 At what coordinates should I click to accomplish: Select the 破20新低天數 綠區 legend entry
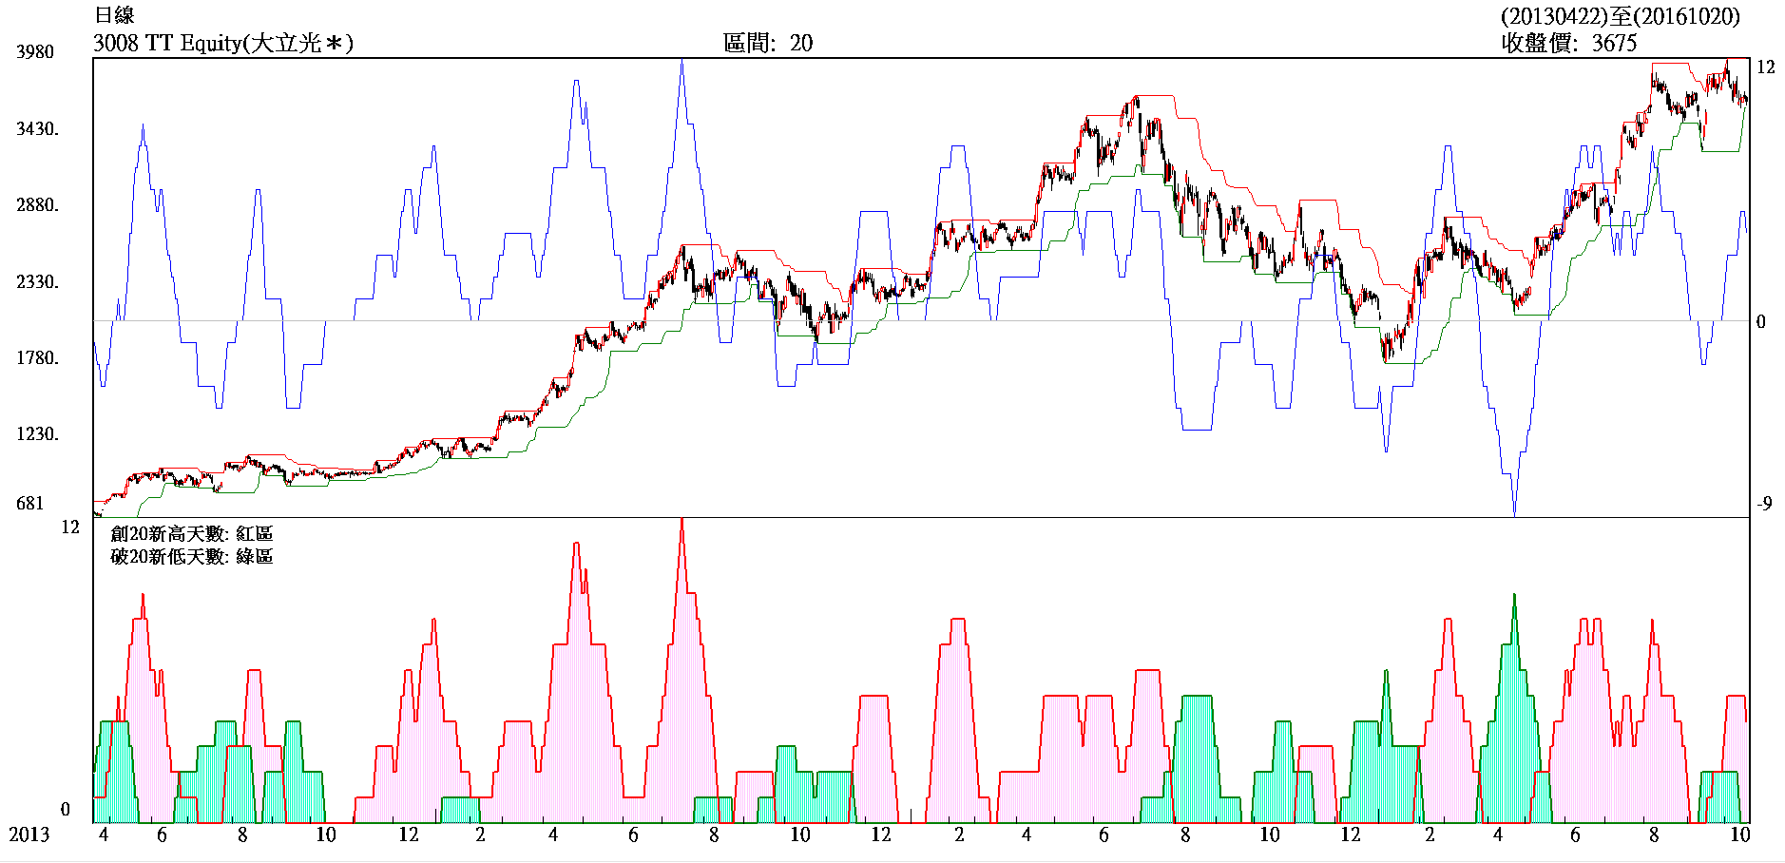tap(192, 557)
